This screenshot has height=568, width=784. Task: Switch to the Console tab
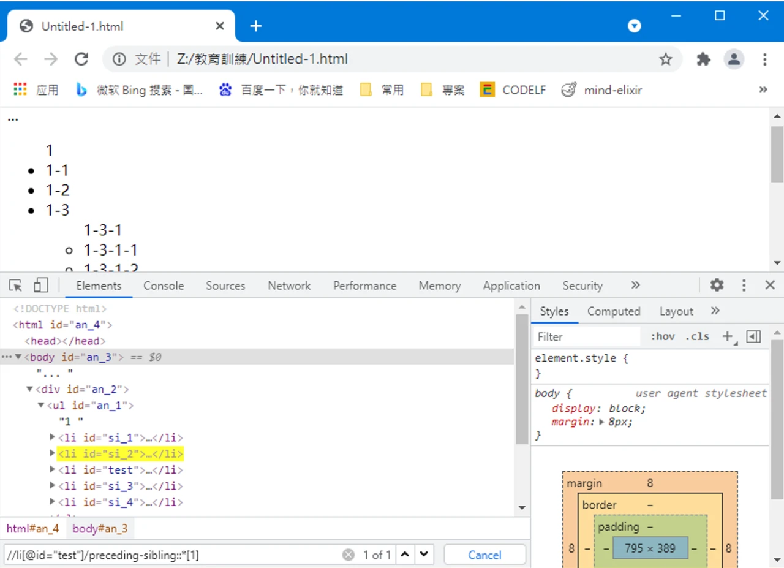164,286
